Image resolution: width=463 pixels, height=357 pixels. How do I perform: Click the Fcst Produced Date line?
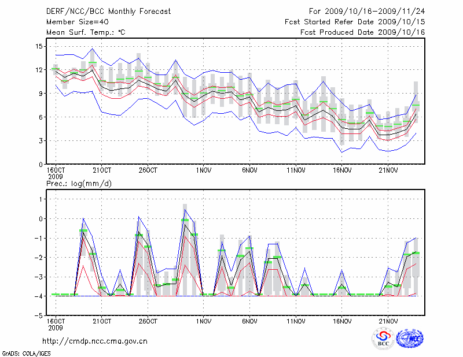click(x=363, y=32)
